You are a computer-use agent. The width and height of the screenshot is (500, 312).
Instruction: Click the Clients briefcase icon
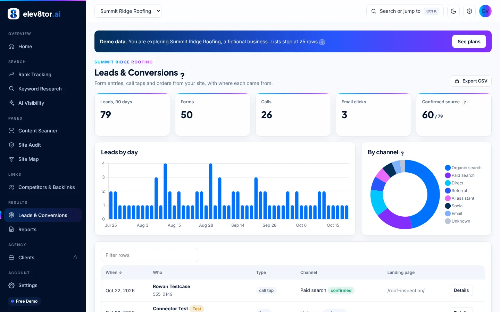coord(11,258)
